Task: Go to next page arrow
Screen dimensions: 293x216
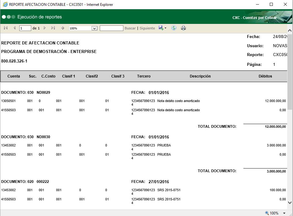Action: point(45,28)
